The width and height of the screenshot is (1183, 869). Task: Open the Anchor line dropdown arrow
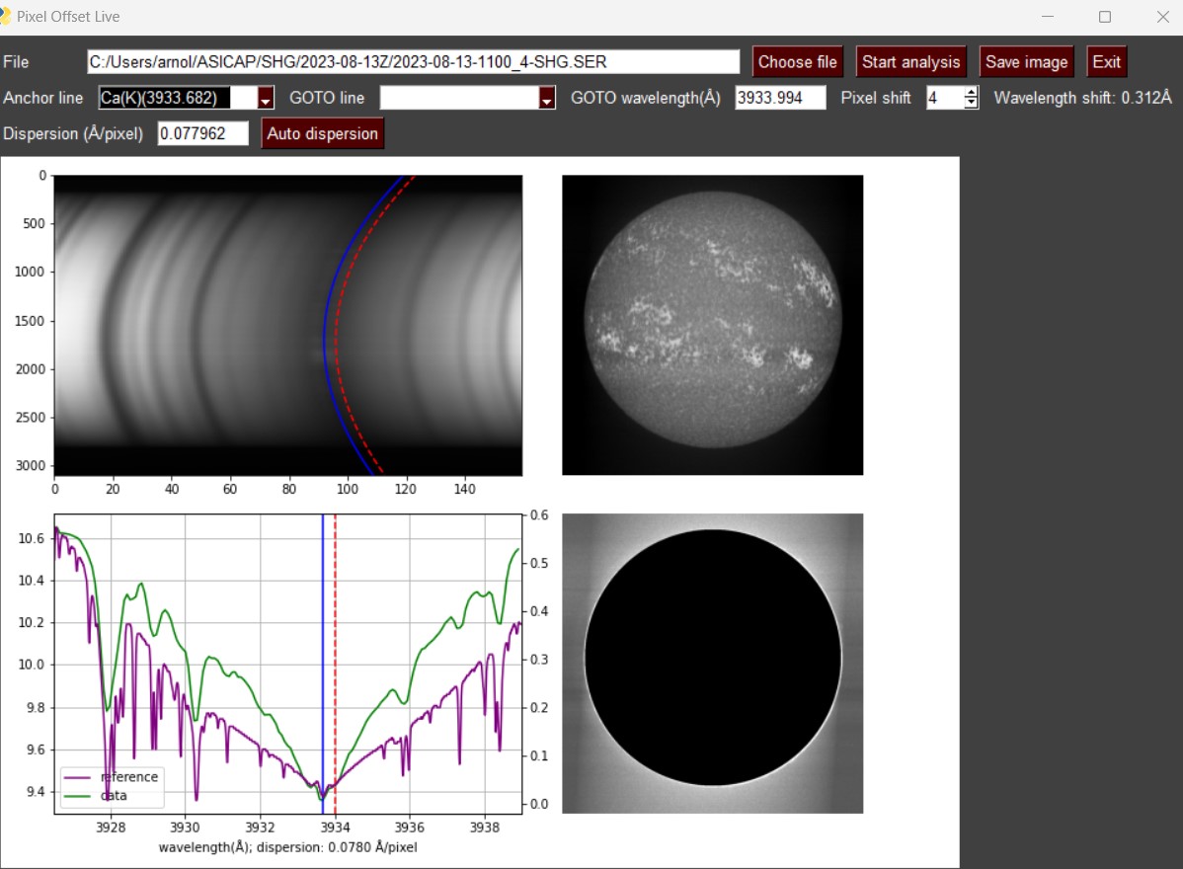tap(265, 98)
